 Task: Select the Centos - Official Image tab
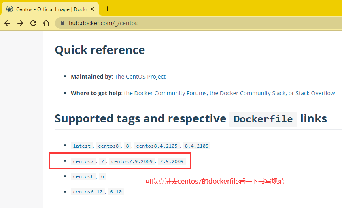[50, 9]
